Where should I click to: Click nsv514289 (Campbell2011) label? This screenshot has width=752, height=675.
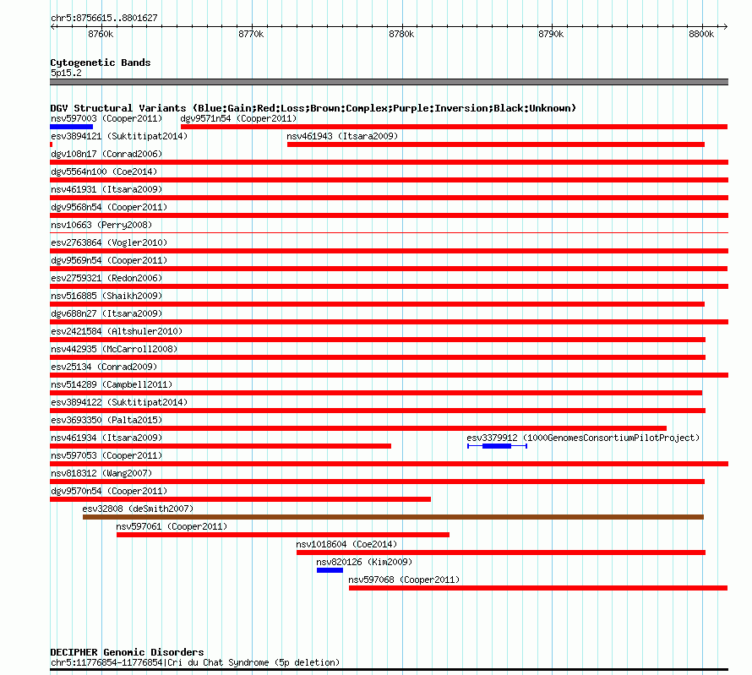(112, 384)
